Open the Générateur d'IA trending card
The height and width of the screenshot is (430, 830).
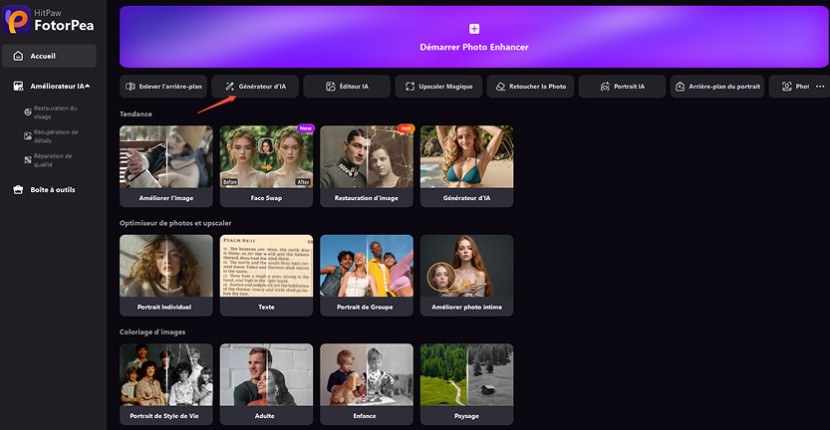[467, 166]
